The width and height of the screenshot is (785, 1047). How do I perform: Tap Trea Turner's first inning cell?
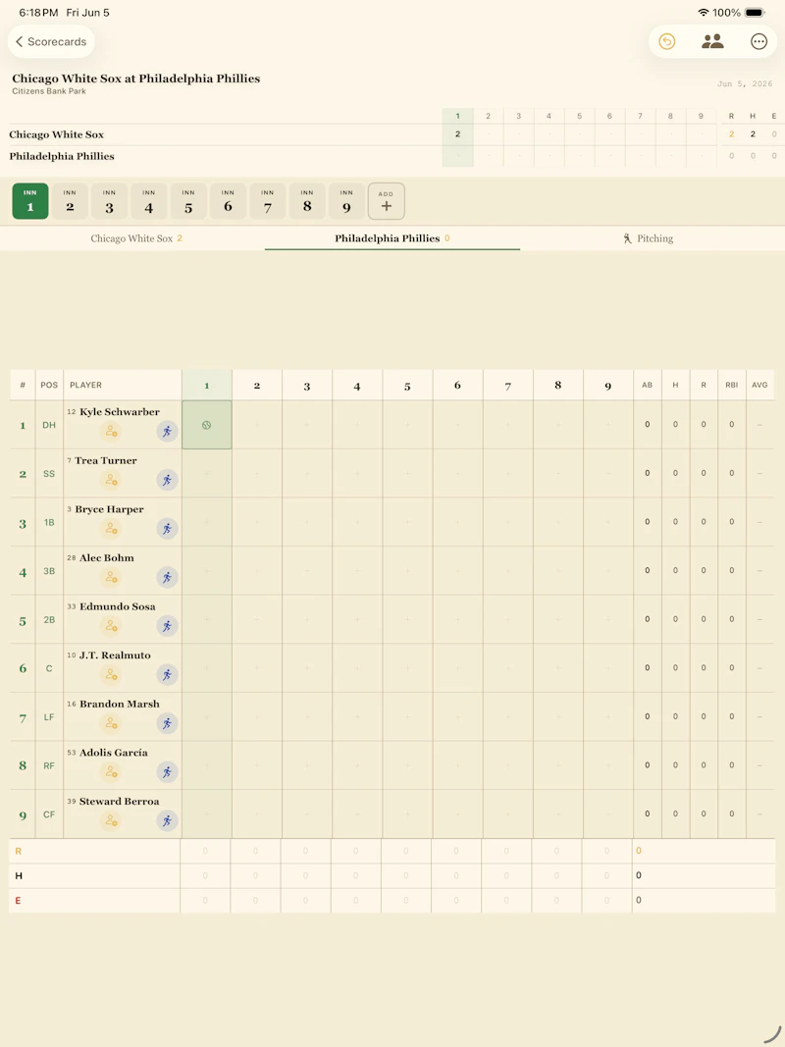pyautogui.click(x=207, y=473)
